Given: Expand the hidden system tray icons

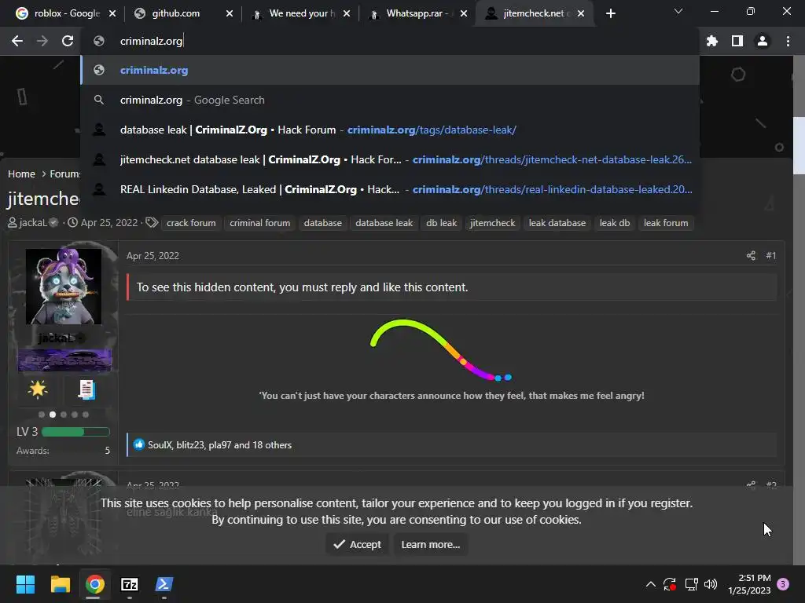Looking at the screenshot, I should click(650, 584).
